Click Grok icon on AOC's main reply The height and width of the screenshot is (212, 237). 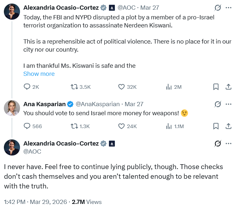(x=218, y=144)
